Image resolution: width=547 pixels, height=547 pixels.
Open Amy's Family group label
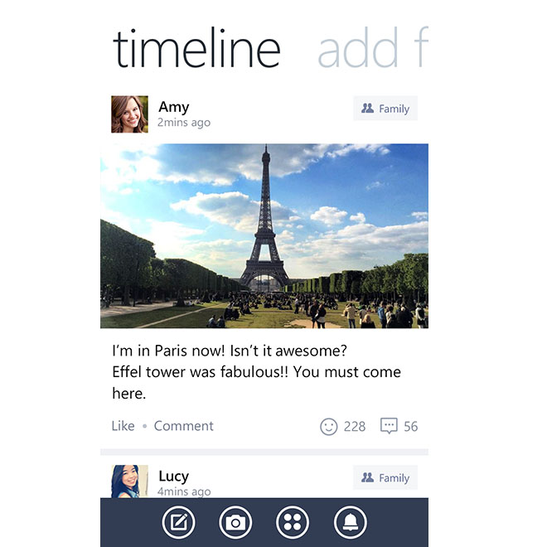[x=385, y=108]
